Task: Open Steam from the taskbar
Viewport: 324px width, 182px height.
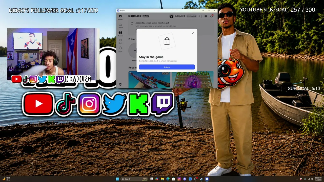Action: tap(201, 179)
